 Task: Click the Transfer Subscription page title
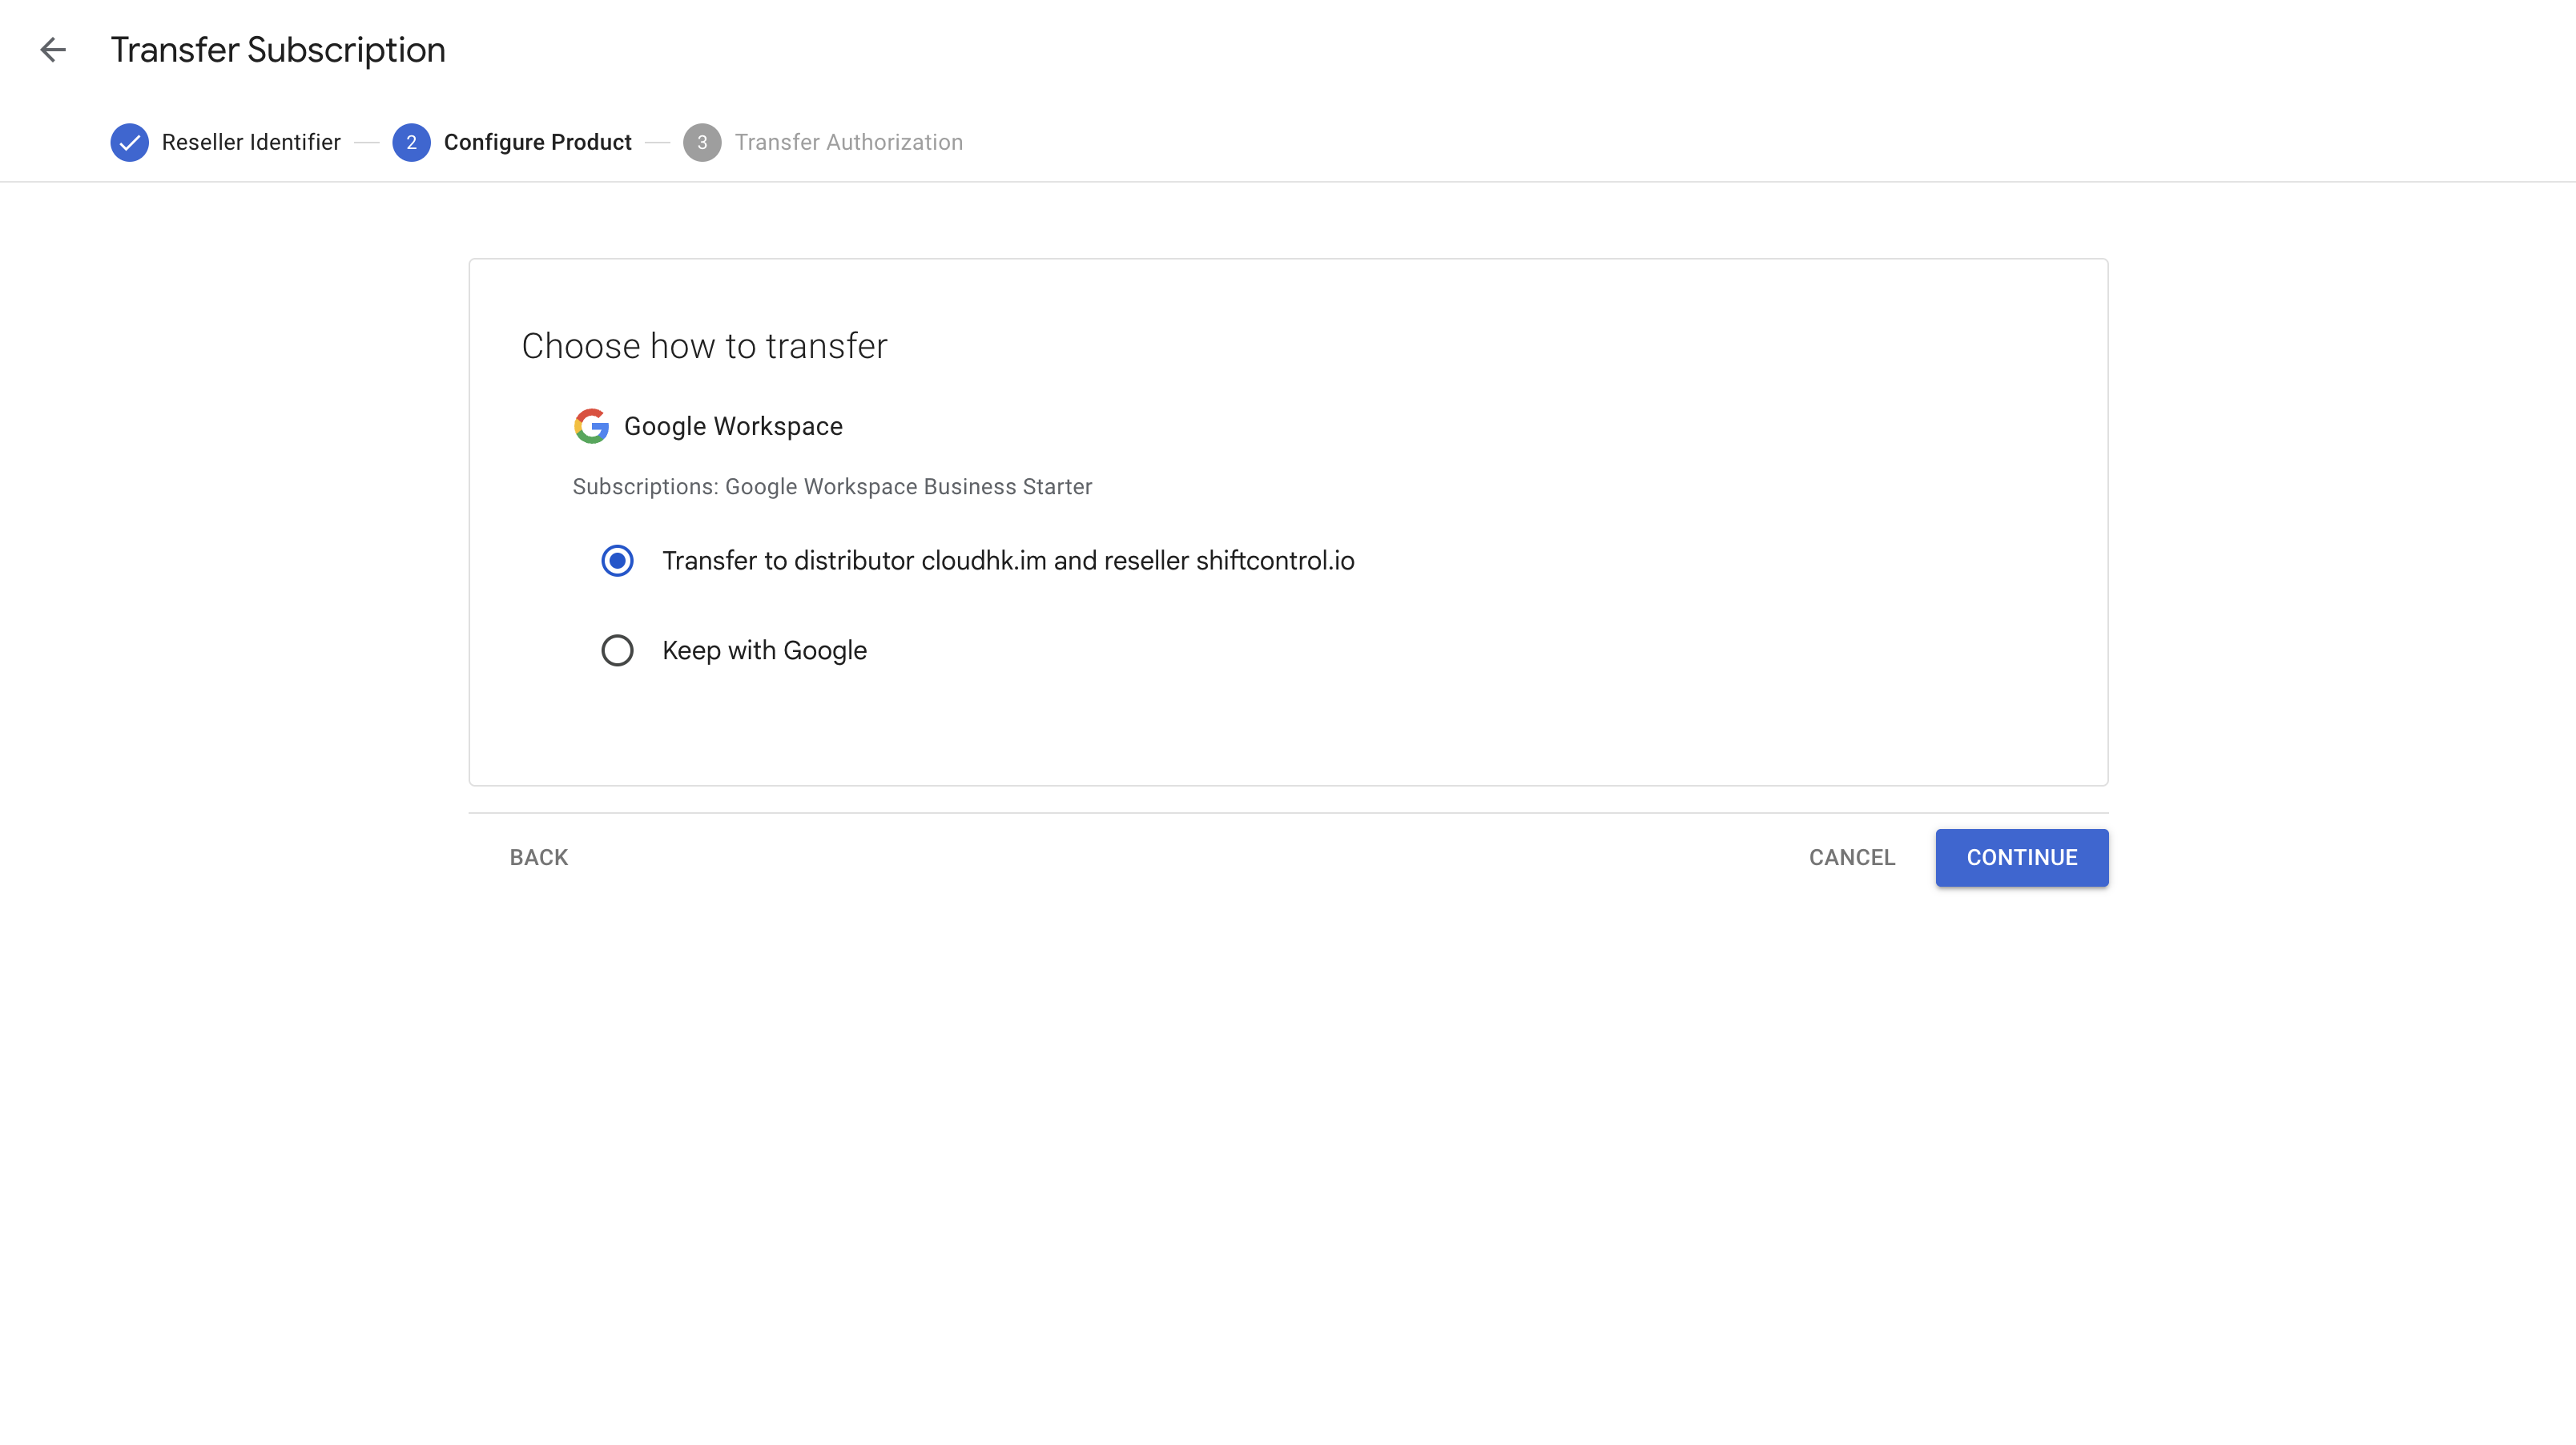click(277, 49)
